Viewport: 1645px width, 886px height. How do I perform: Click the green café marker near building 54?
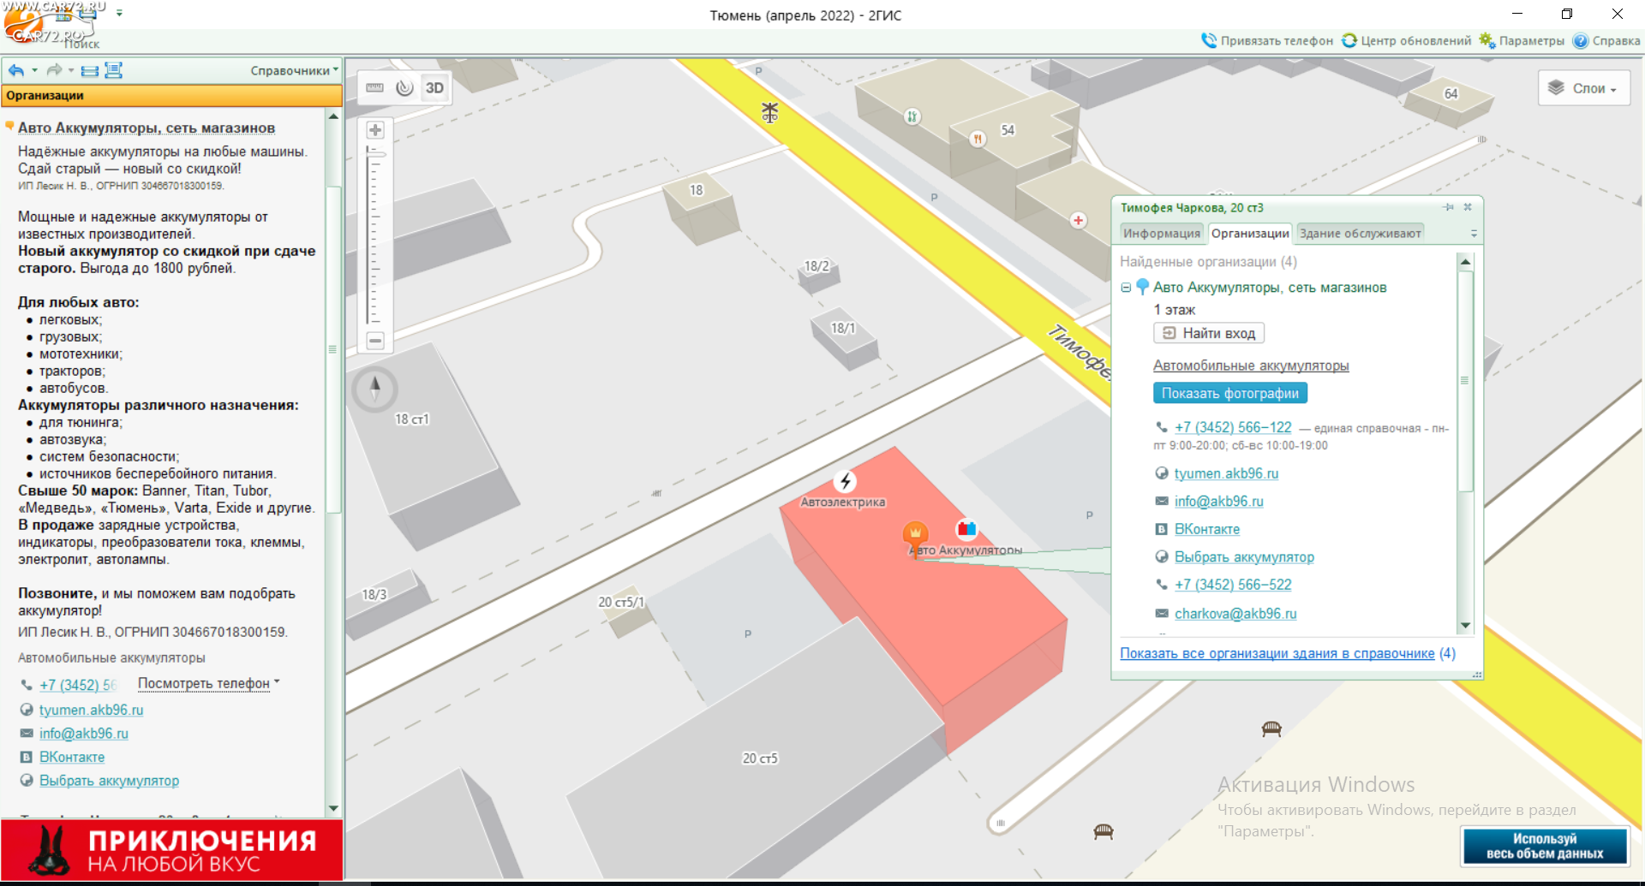(912, 116)
